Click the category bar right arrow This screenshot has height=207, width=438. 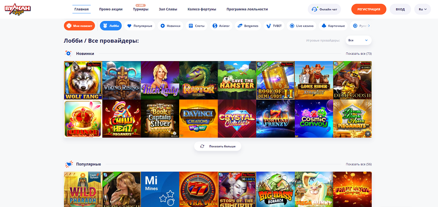[x=369, y=26]
